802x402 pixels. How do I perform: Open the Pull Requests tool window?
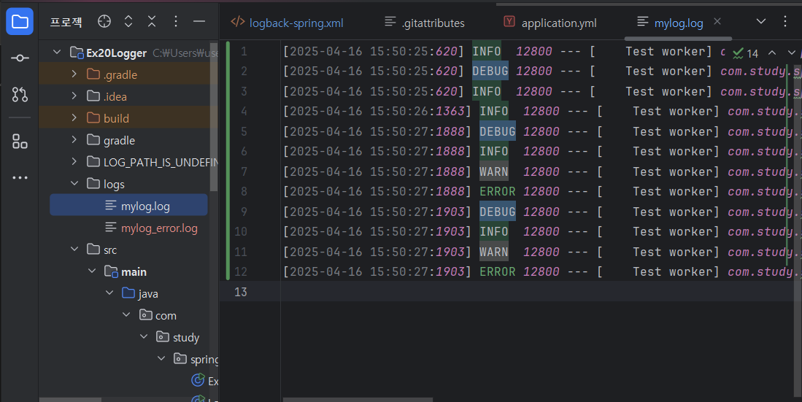point(20,94)
